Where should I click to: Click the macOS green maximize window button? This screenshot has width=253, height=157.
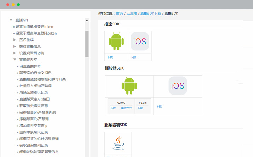[x=18, y=5]
